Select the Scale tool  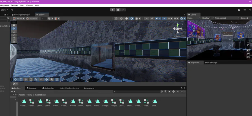[x=14, y=35]
